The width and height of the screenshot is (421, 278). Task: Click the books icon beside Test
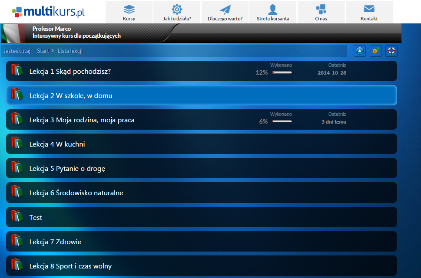pos(17,217)
